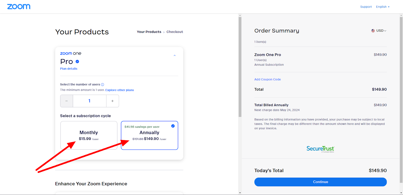Go to Checkout breadcrumb step

[175, 32]
